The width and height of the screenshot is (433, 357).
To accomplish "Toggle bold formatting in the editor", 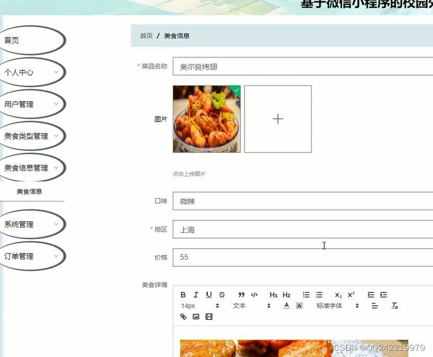I will tap(183, 294).
